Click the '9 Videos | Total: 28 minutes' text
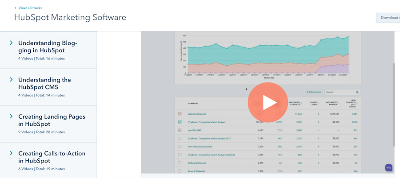This screenshot has width=400, height=178. coord(42,132)
